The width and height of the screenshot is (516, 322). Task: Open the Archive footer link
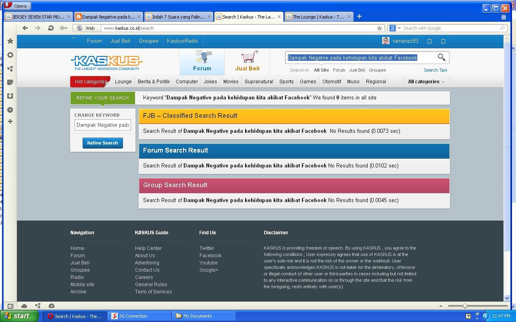(x=78, y=292)
